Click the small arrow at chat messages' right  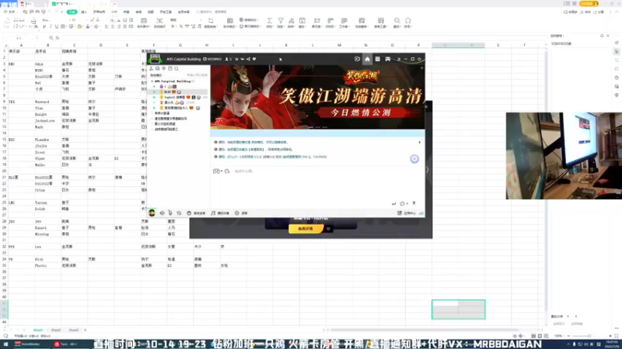[419, 142]
